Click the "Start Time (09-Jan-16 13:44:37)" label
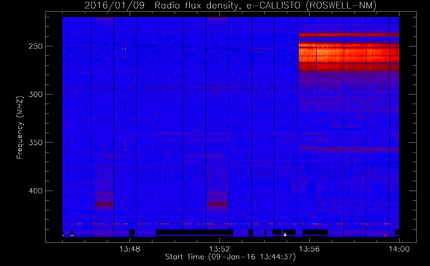 click(230, 257)
